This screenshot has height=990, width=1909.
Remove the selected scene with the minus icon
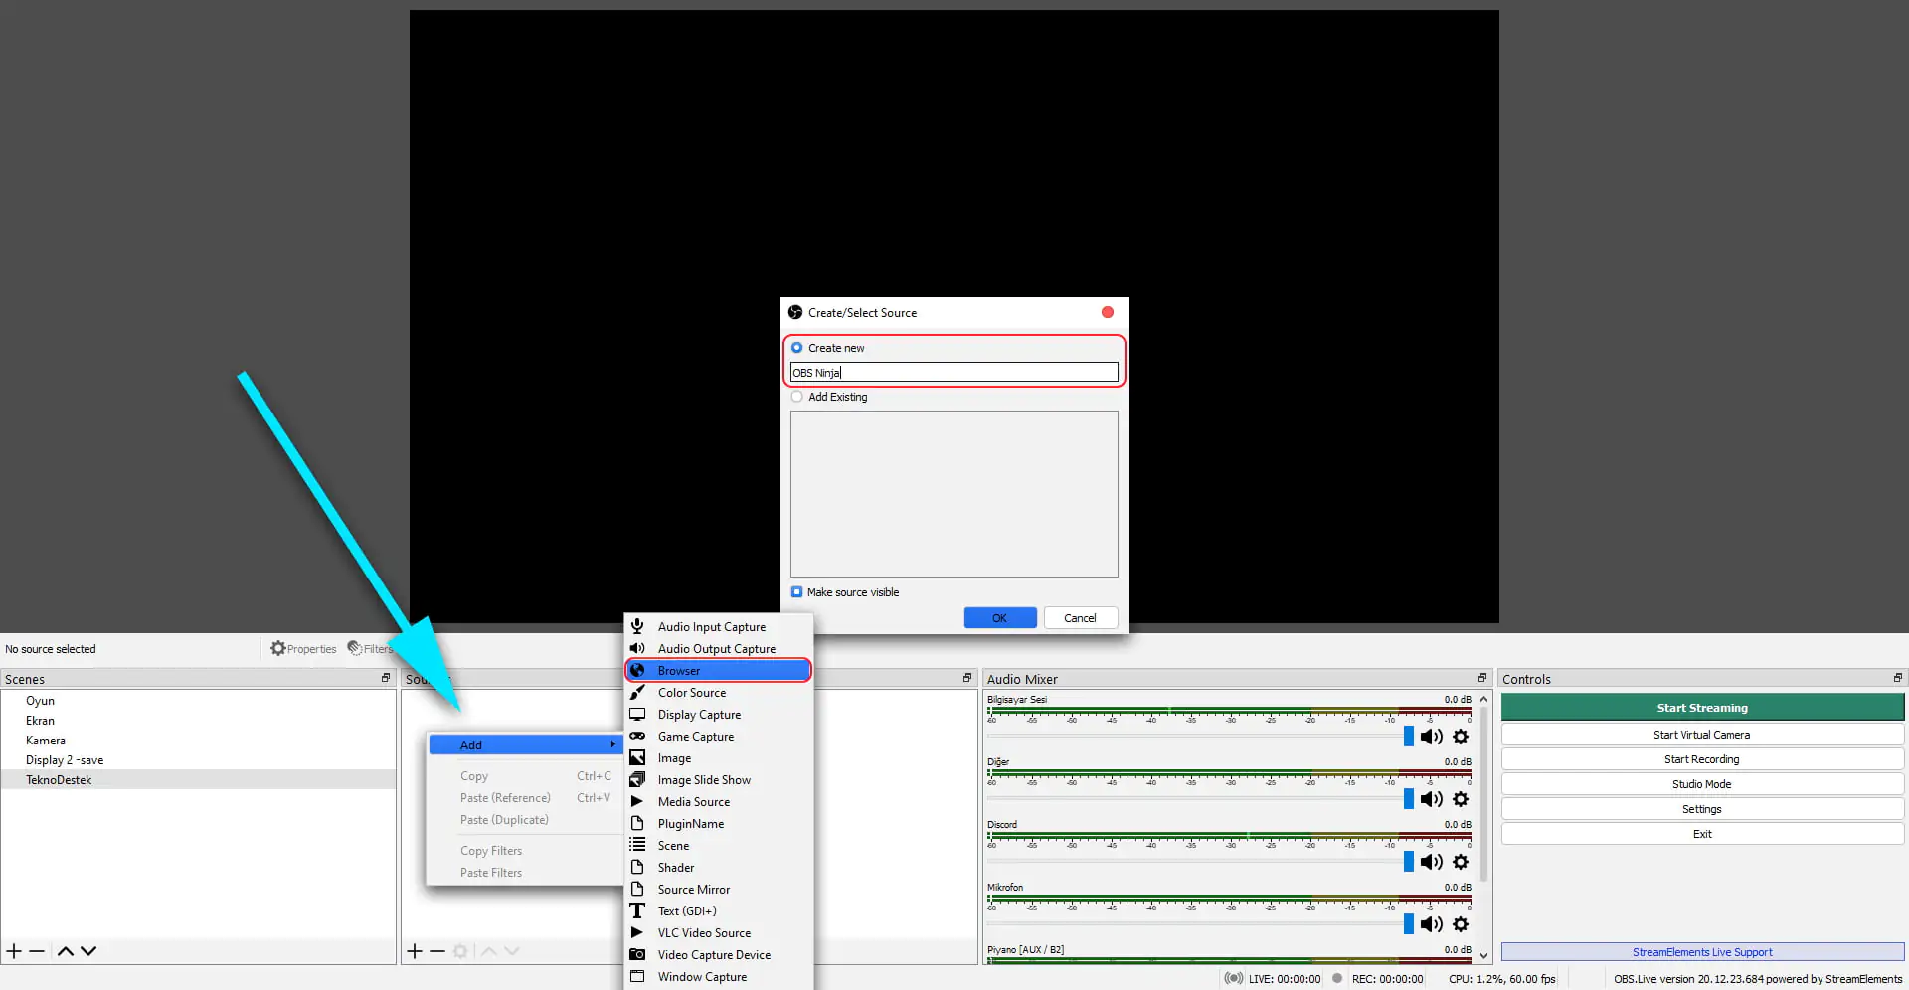[x=37, y=951]
